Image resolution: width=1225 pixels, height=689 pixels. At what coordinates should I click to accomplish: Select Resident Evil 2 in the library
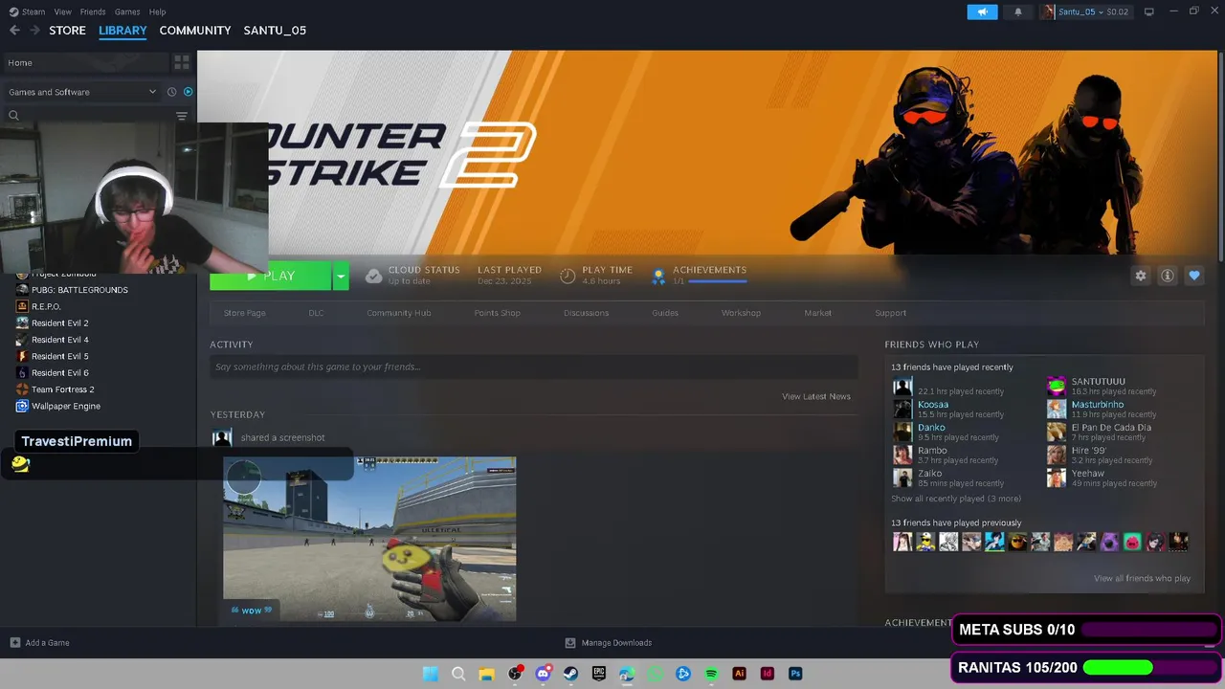59,323
